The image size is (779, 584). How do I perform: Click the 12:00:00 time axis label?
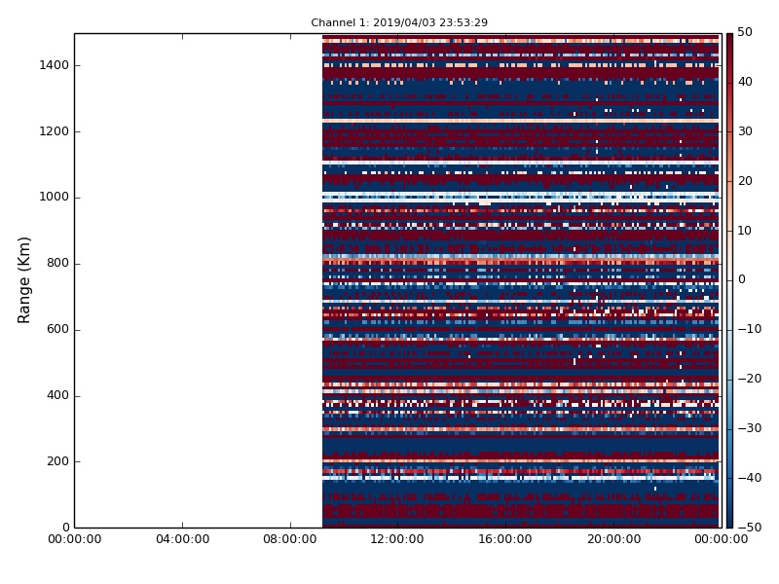pos(397,539)
